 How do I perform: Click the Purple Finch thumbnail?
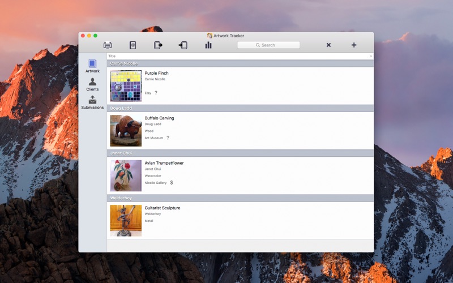click(126, 86)
